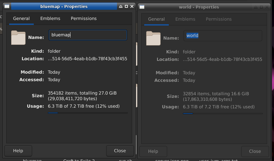
Task: Click the Location value in world Properties
Action: pyautogui.click(x=223, y=60)
